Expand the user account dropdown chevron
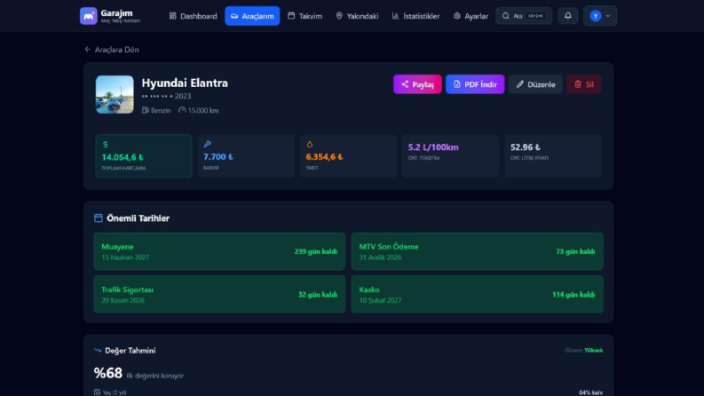This screenshot has height=396, width=704. click(608, 16)
